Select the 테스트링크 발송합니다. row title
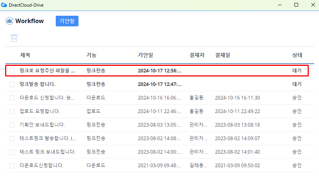The image size is (319, 180). coord(48,138)
